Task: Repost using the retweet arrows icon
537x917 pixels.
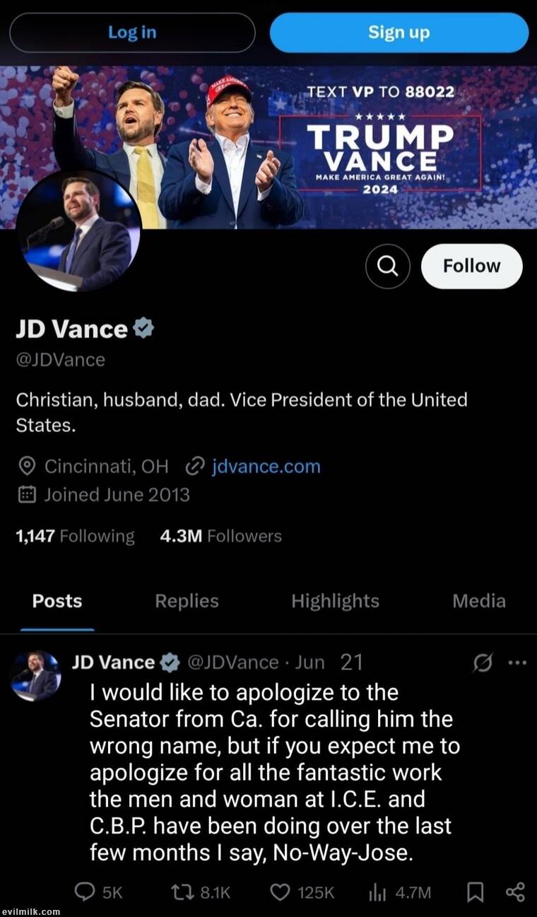Action: pyautogui.click(x=182, y=892)
